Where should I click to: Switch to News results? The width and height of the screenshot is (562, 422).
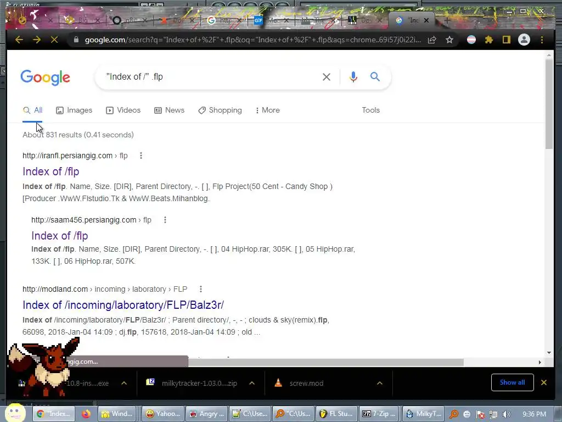pos(169,110)
